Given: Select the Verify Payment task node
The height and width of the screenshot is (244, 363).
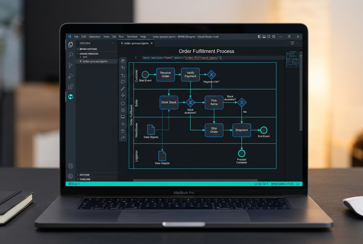Looking at the screenshot, I should click(x=190, y=75).
